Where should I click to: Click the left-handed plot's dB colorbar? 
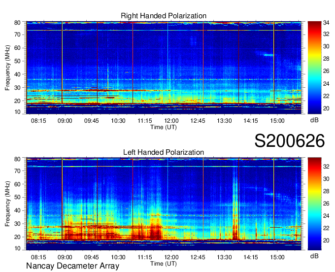(314, 204)
